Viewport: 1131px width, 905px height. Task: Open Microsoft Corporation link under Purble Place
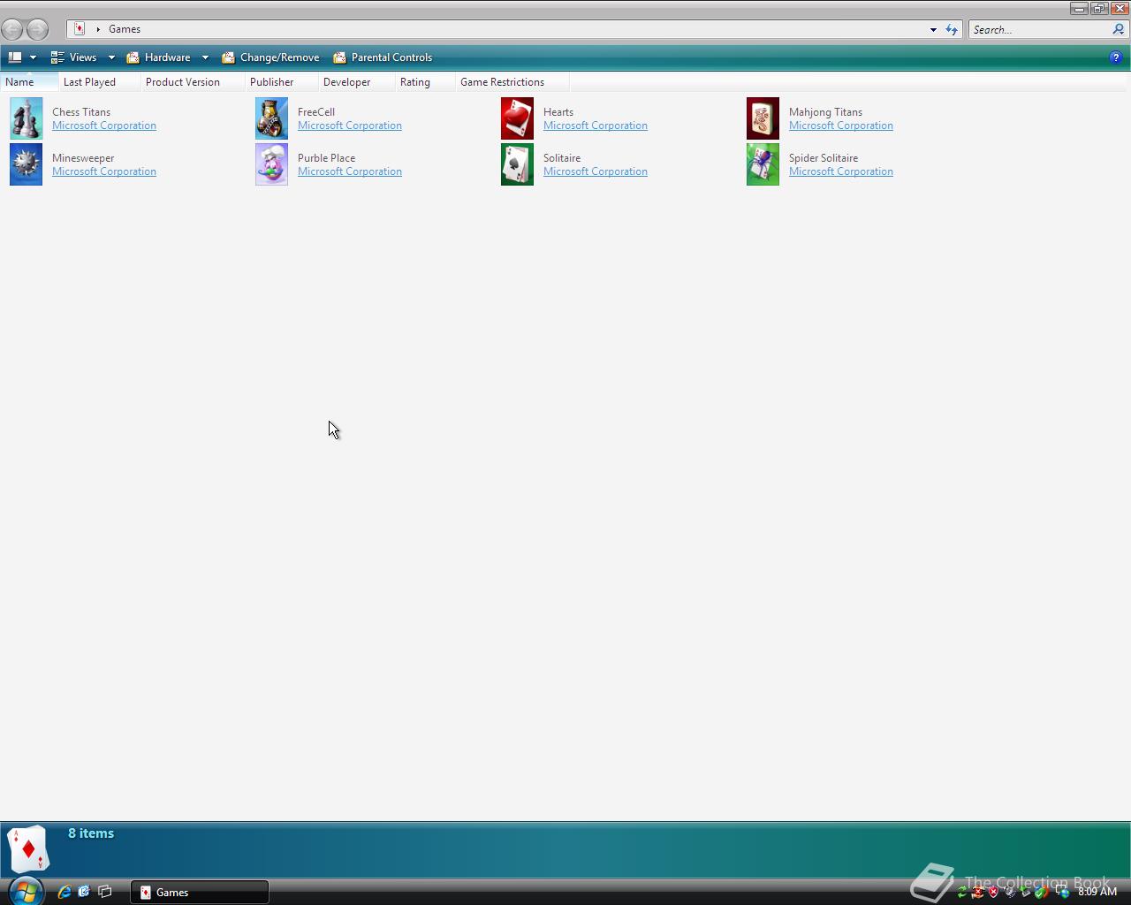point(350,171)
